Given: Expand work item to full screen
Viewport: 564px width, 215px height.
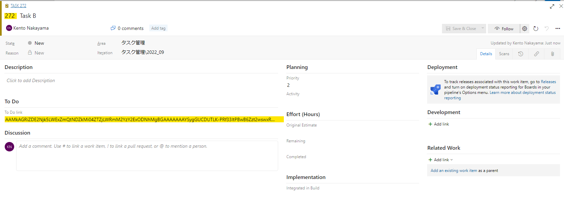Looking at the screenshot, I should click(552, 6).
